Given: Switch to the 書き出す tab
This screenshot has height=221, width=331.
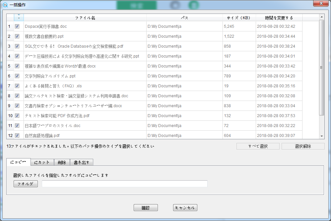Looking at the screenshot, I should pyautogui.click(x=81, y=162).
